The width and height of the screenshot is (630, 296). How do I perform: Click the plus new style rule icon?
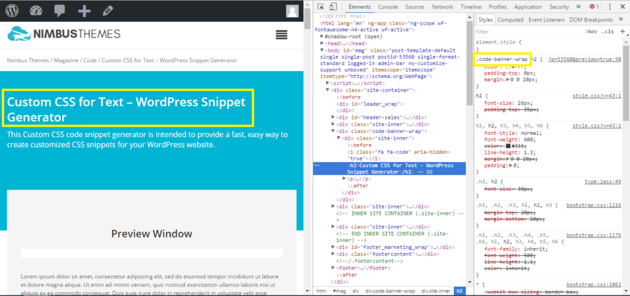click(x=623, y=31)
